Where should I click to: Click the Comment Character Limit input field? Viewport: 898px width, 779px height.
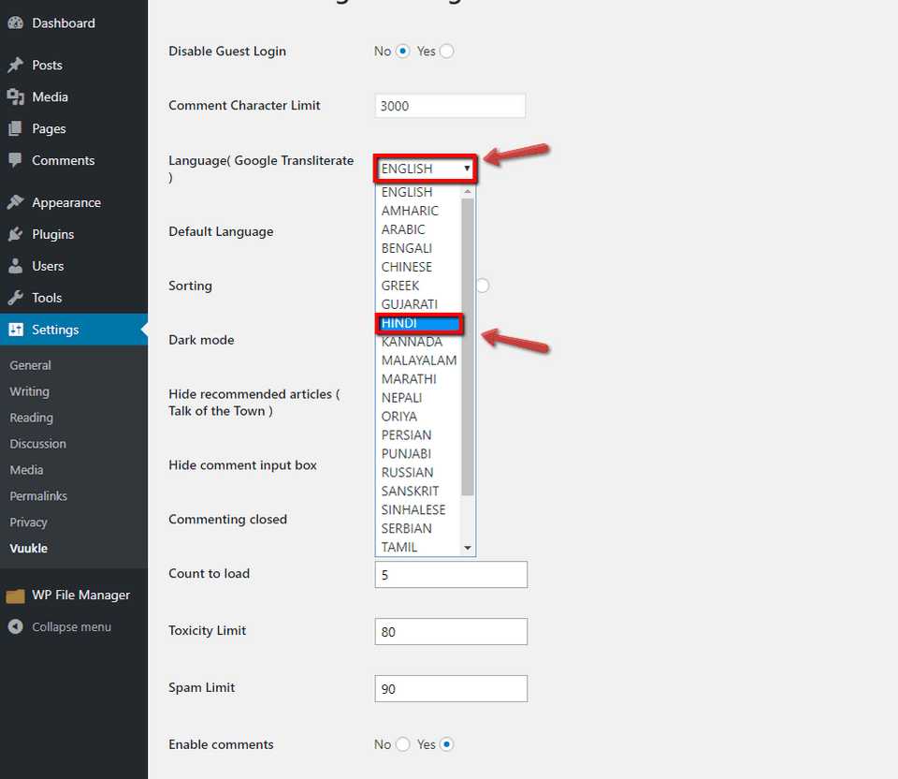449,106
